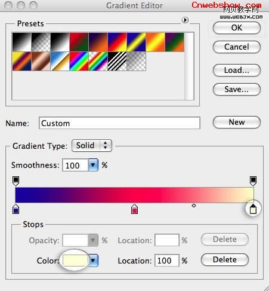Choose the foreground-to-transparent gradient preset
The image size is (269, 291).
(x=41, y=42)
